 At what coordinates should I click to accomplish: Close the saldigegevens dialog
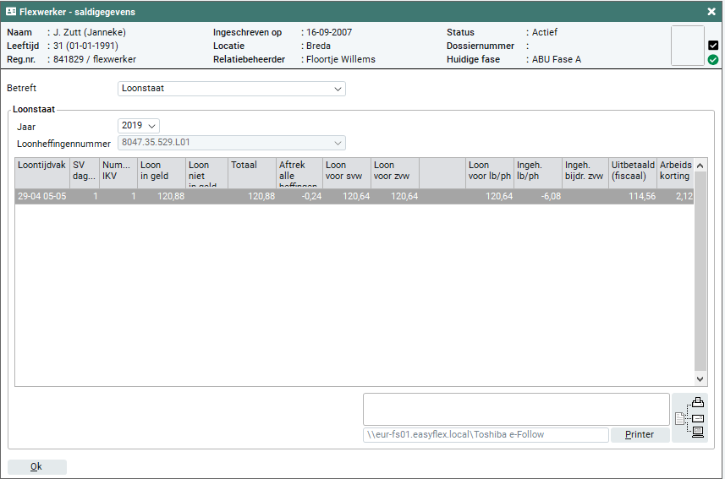(x=711, y=12)
